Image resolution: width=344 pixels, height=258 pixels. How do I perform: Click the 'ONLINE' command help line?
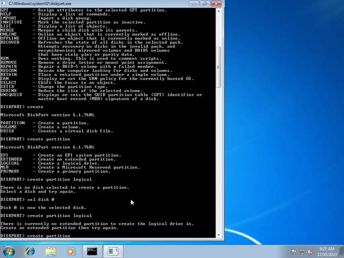click(90, 34)
